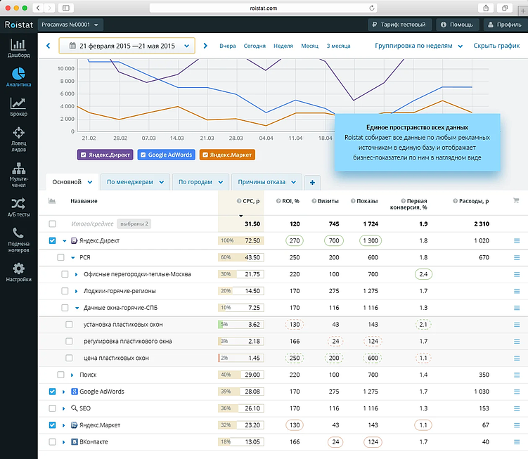Uncheck the Google AdWords row checkbox
This screenshot has width=528, height=459.
[x=53, y=392]
